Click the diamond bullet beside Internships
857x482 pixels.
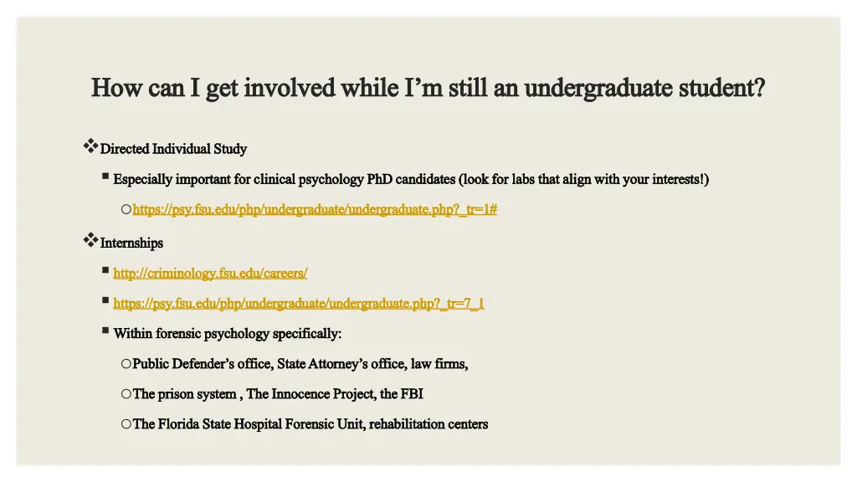(x=90, y=240)
